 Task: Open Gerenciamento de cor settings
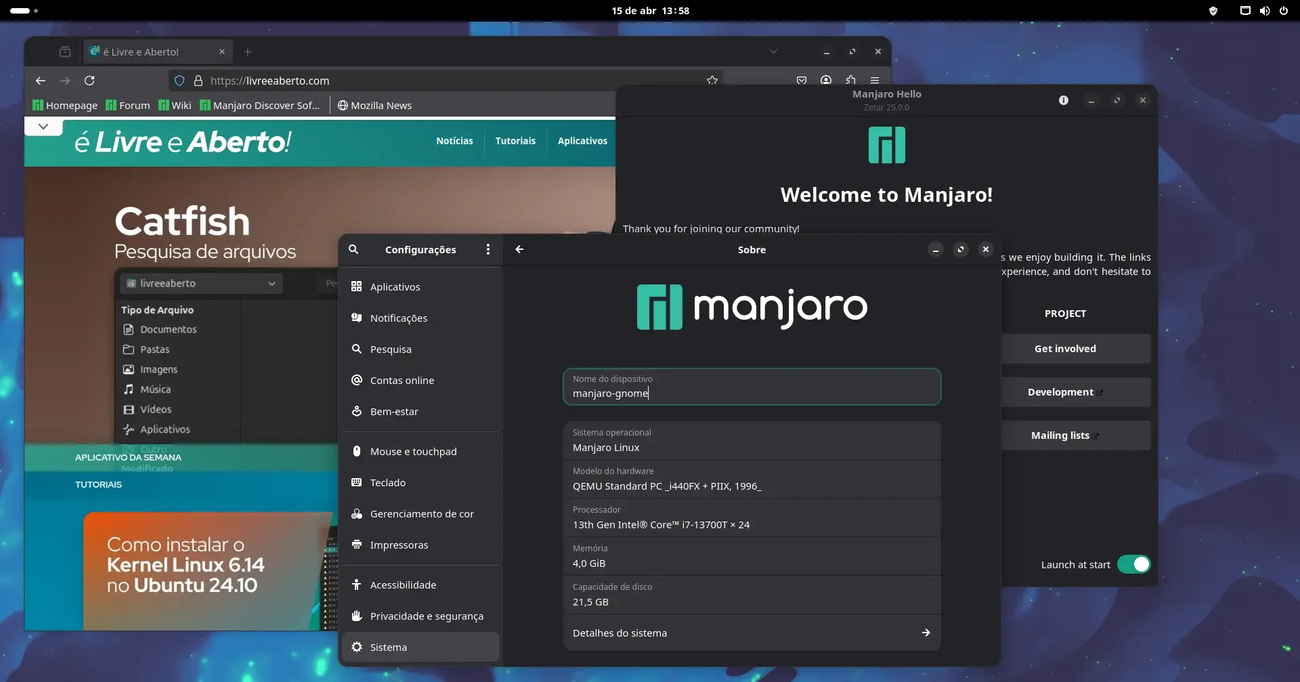(x=420, y=513)
